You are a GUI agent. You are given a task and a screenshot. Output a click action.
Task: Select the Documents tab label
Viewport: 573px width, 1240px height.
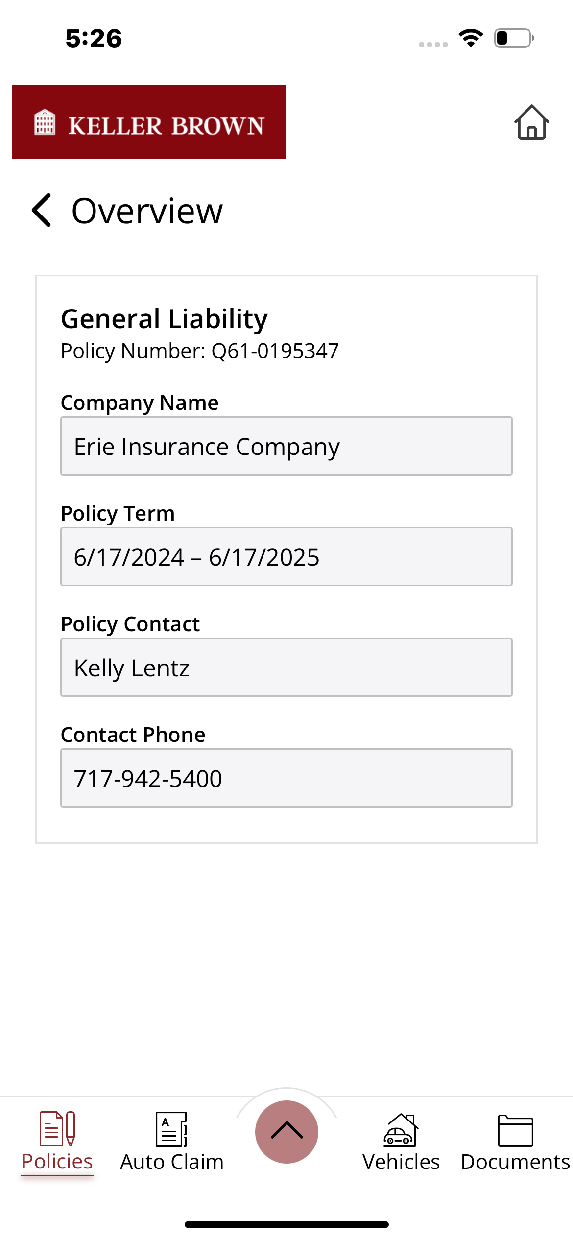coord(515,1162)
